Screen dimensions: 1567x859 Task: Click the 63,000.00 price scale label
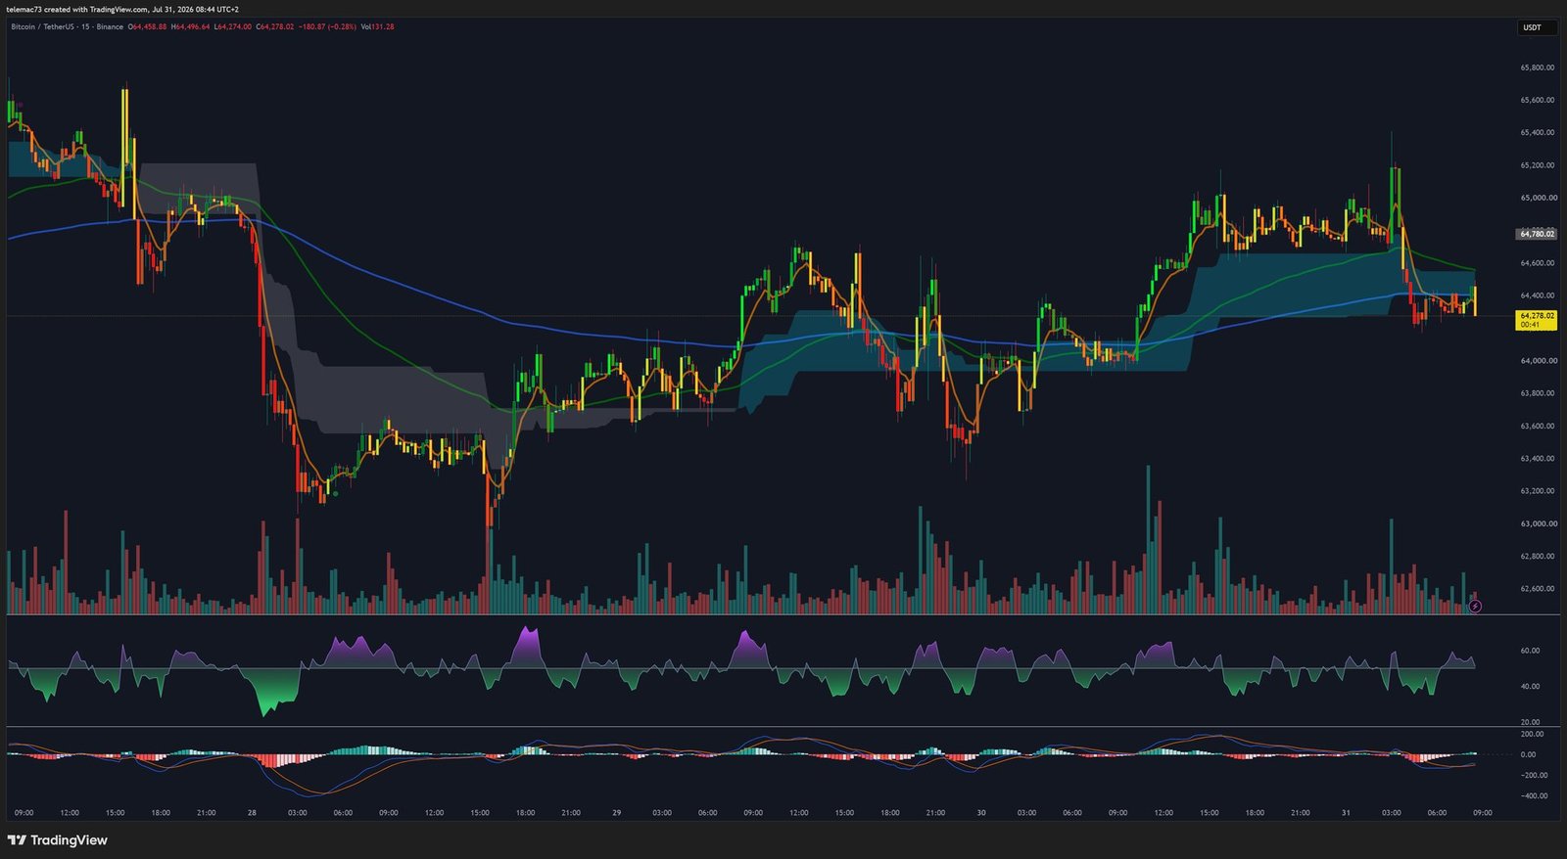(x=1538, y=523)
